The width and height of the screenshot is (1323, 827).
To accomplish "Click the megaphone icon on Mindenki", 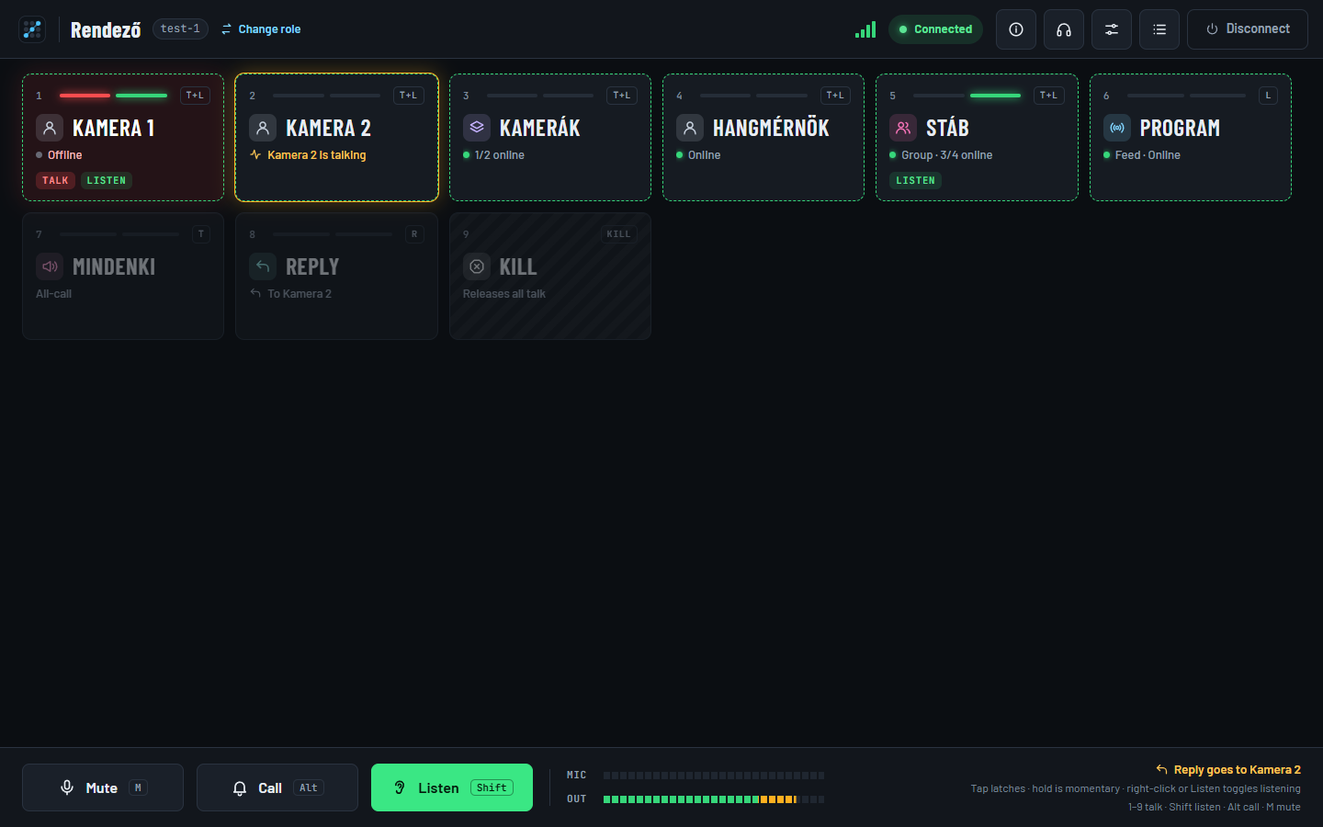I will 50,266.
